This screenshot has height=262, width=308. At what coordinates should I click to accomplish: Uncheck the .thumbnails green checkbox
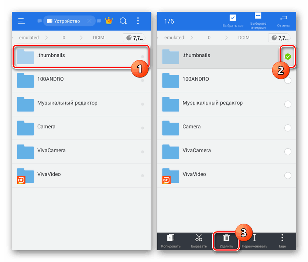pos(288,57)
